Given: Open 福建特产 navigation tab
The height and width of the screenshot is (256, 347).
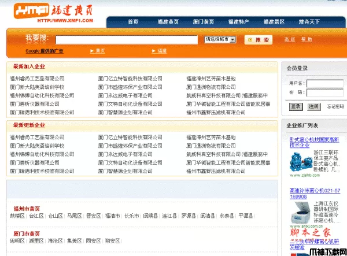Looking at the screenshot, I should 239,21.
